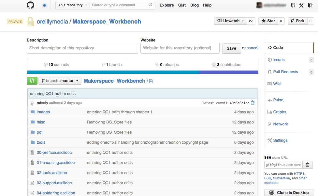The image size is (318, 196).
Task: Open latest commit 49a5e6c1cc
Action: pyautogui.click(x=239, y=103)
